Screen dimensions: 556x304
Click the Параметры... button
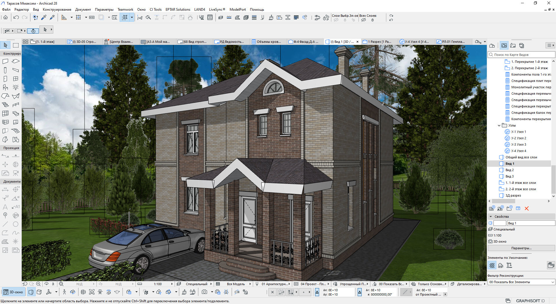(x=521, y=248)
